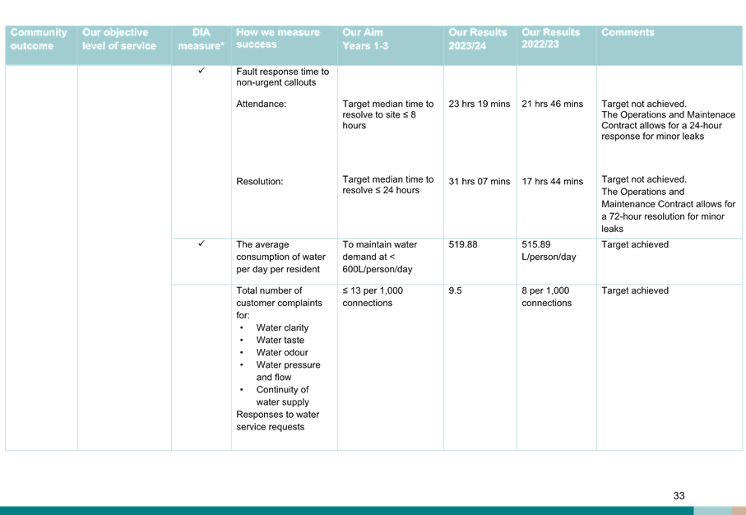Click the 'Water odour' bullet
Viewport: 746px width, 515px height.
coord(281,352)
